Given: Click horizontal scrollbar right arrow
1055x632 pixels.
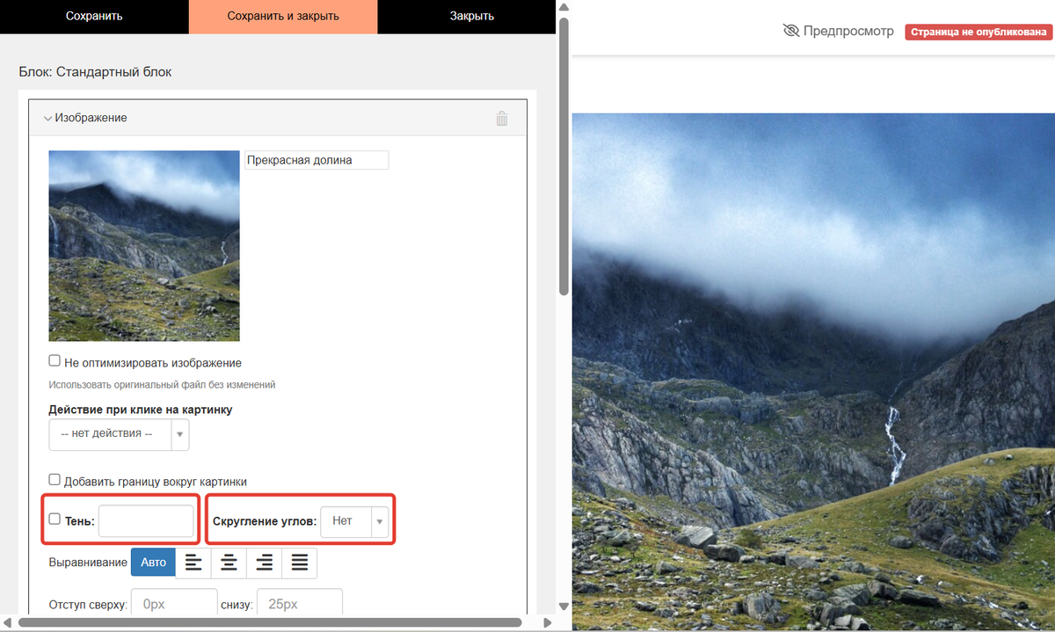Looking at the screenshot, I should 548,622.
